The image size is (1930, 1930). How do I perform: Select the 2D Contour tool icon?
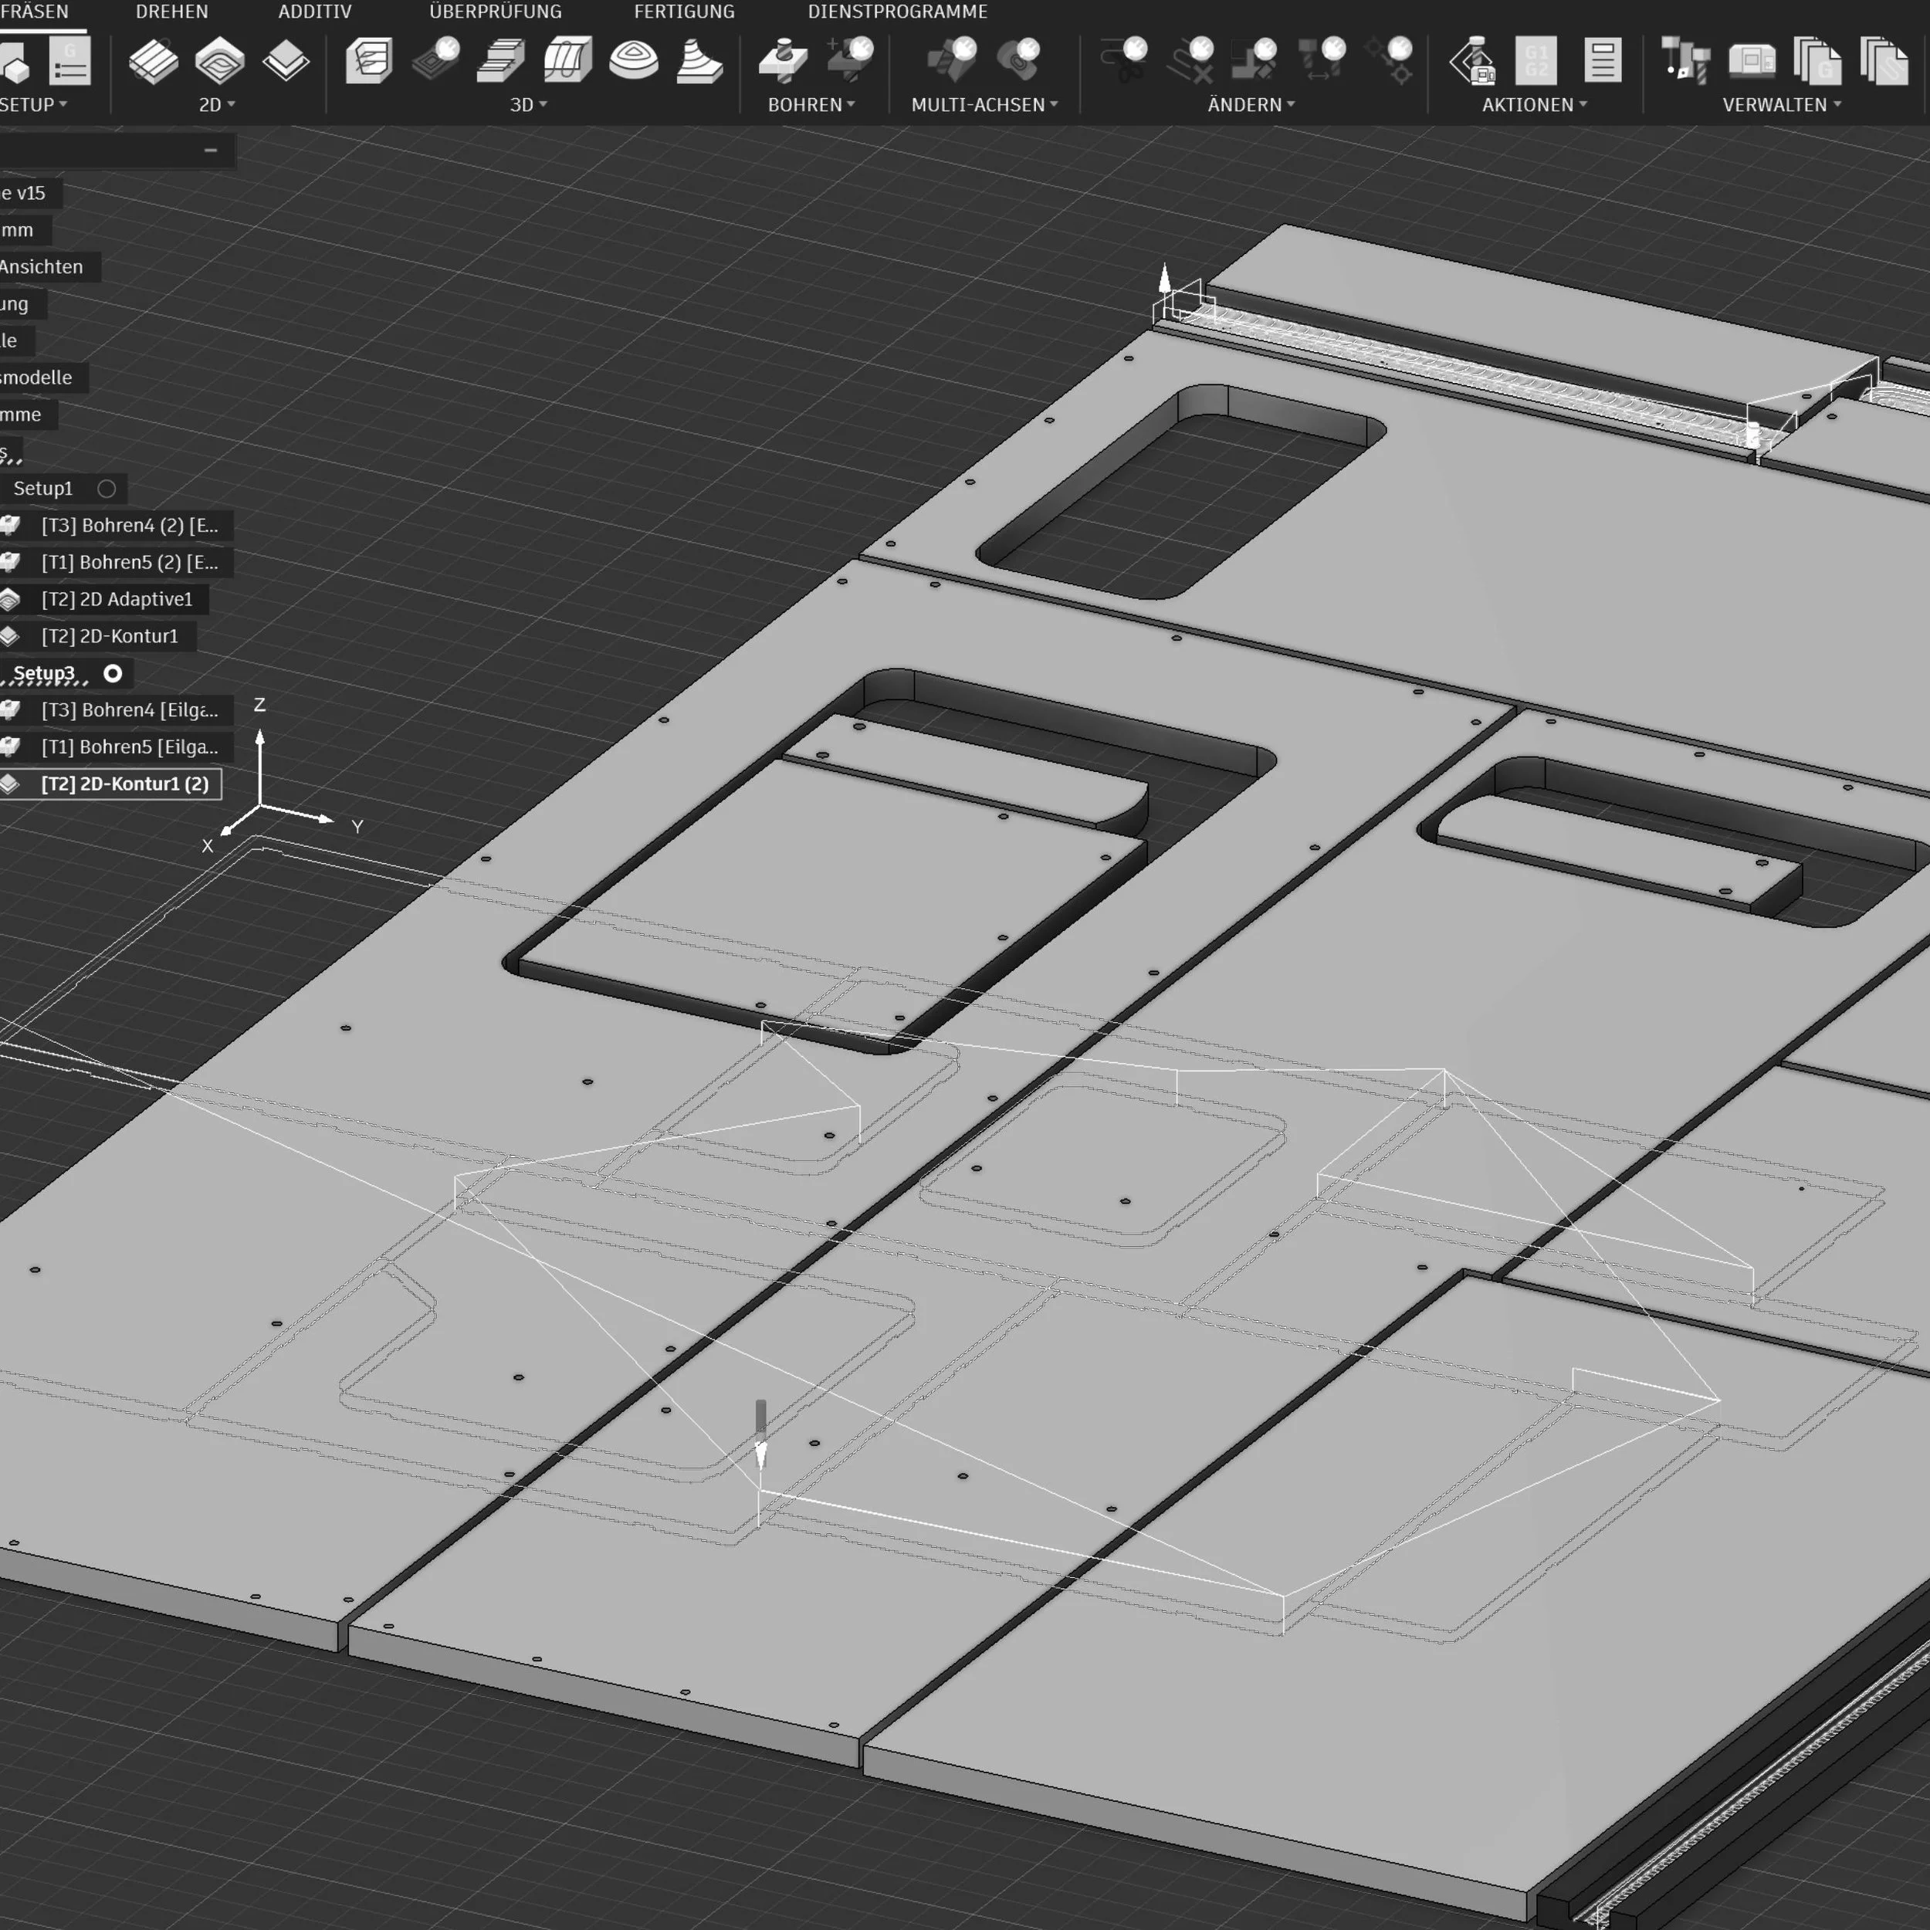pyautogui.click(x=286, y=62)
